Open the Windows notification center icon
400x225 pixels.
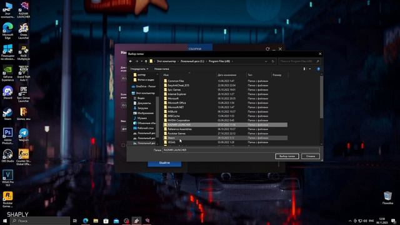click(x=394, y=221)
